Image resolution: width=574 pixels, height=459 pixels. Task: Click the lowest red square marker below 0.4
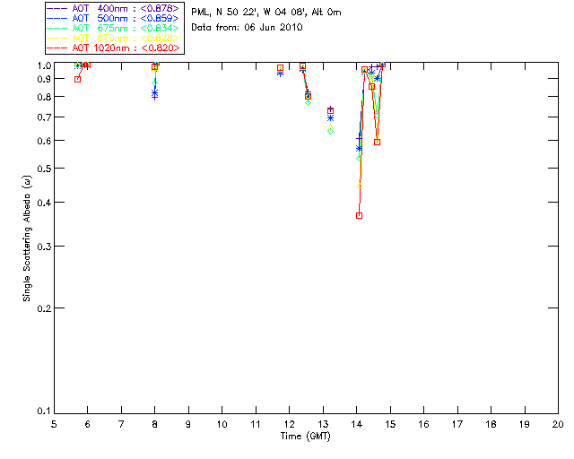pos(359,215)
